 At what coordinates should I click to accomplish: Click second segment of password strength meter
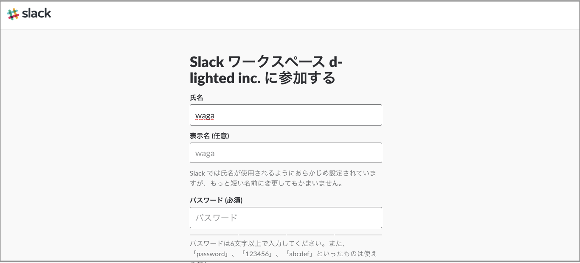[x=262, y=234]
